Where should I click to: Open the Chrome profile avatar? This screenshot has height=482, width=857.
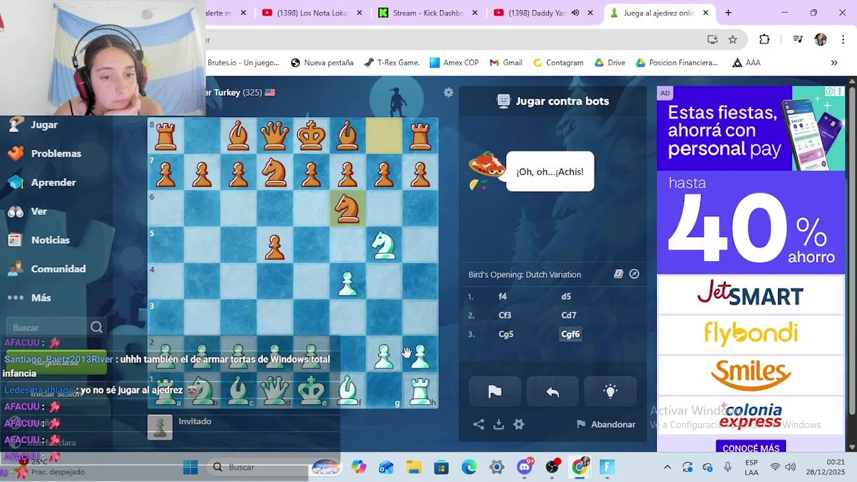click(820, 39)
